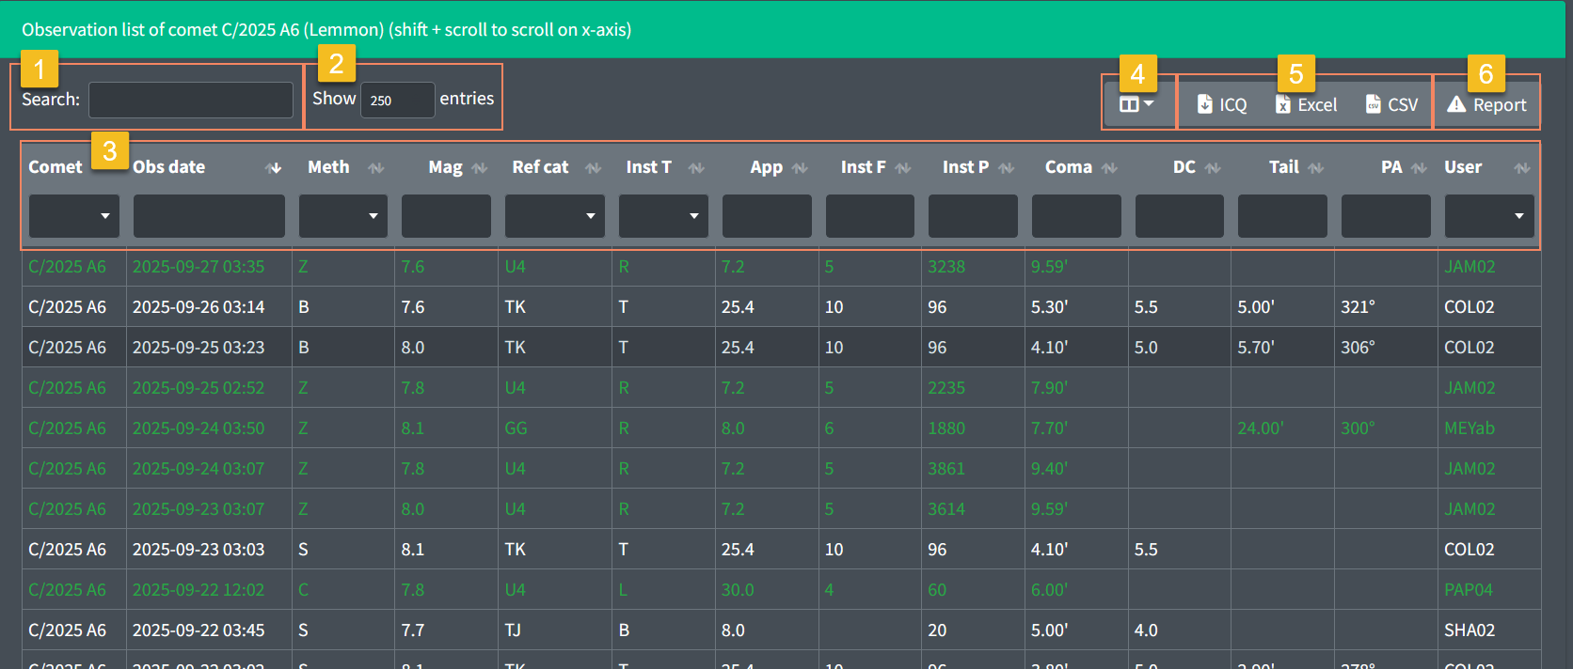Sort by Obs date column arrow
Image resolution: width=1573 pixels, height=669 pixels.
pos(274,167)
